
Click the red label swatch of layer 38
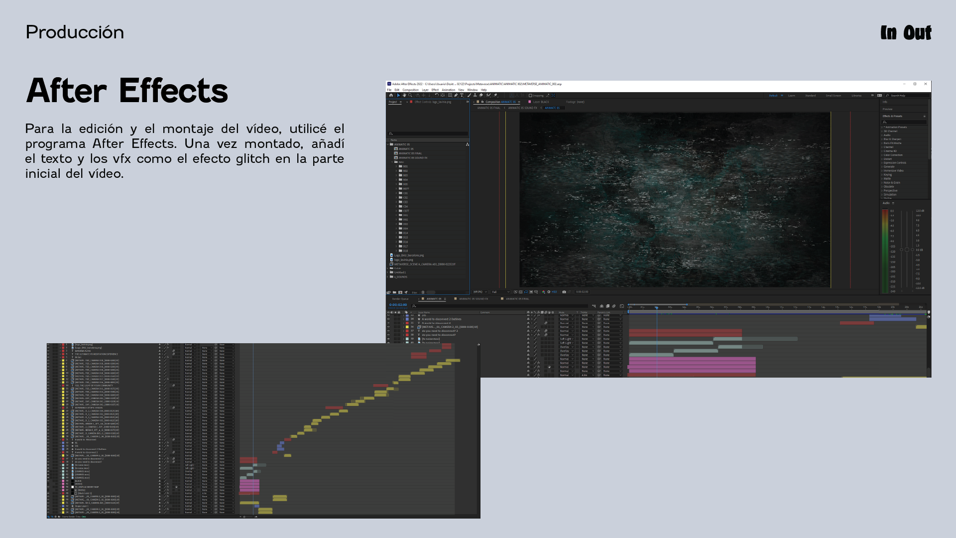point(407,335)
